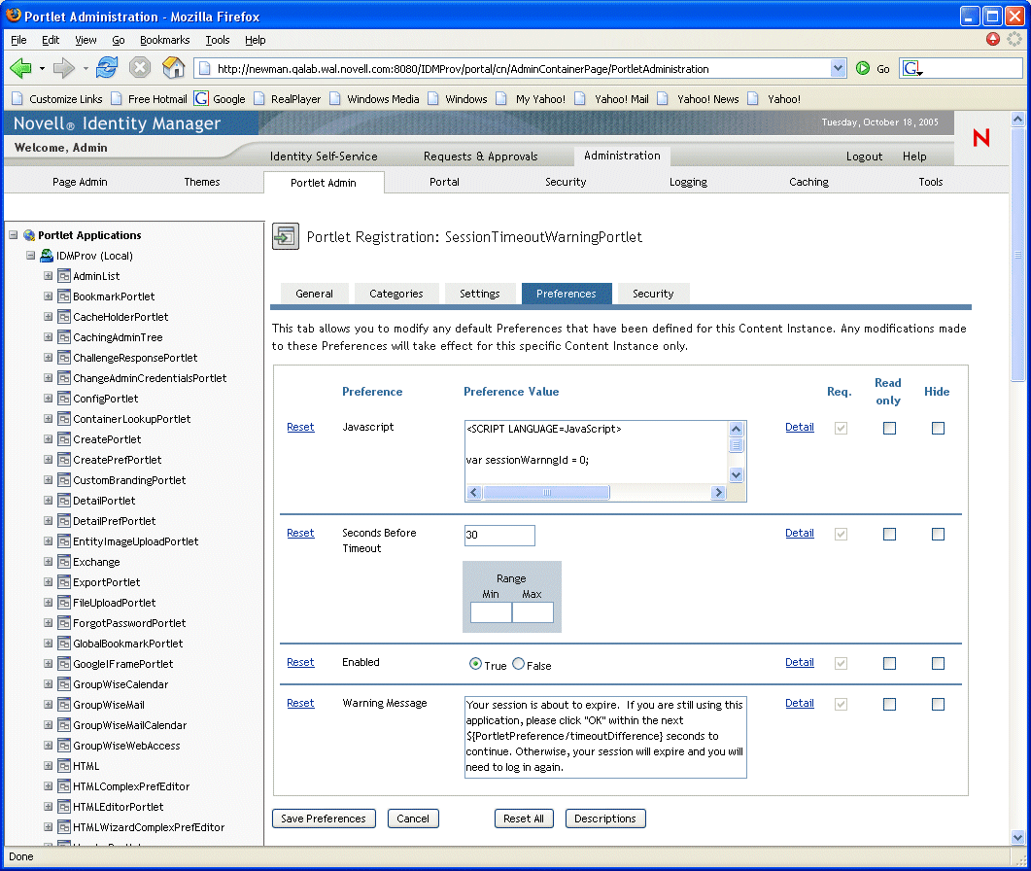Click the Reload page icon

(107, 67)
